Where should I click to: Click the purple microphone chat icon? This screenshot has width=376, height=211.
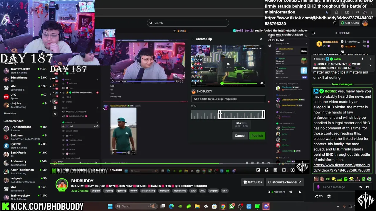pyautogui.click(x=318, y=187)
